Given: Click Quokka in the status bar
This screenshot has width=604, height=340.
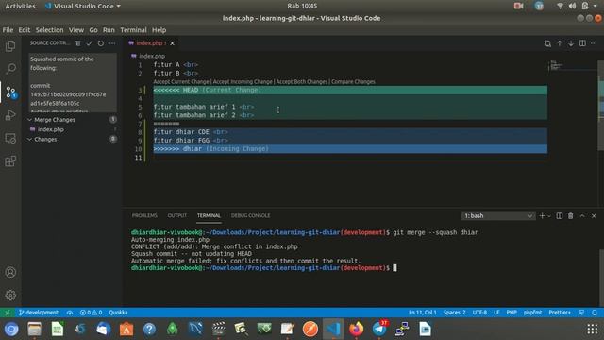Looking at the screenshot, I should (118, 313).
